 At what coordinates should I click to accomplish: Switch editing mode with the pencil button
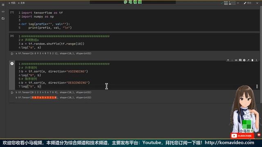tap(247, 3)
